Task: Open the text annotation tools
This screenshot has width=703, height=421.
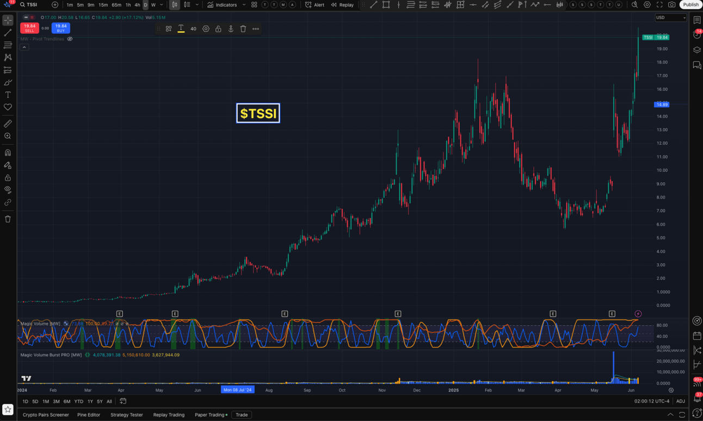Action: click(8, 95)
